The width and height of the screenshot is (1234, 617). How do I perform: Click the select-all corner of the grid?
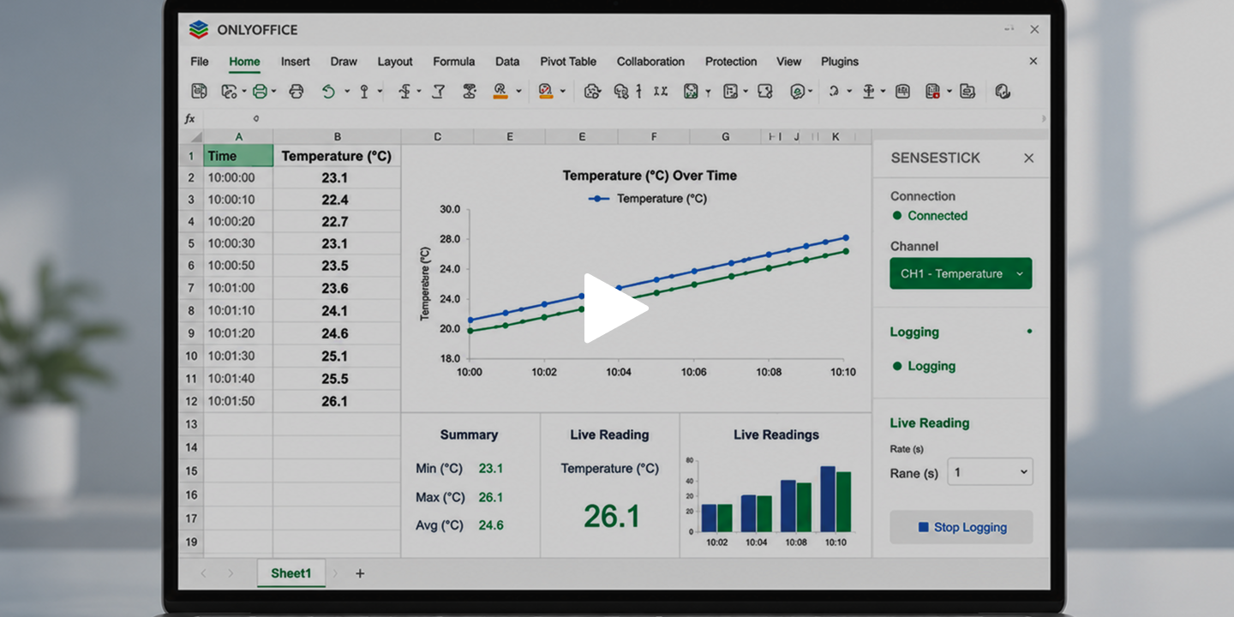click(x=191, y=137)
